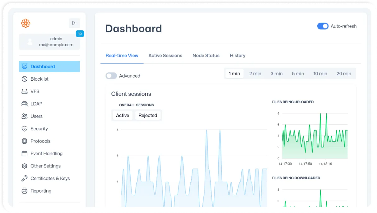Image resolution: width=377 pixels, height=213 pixels.
Task: Toggle Rejected sessions display
Action: pyautogui.click(x=148, y=115)
